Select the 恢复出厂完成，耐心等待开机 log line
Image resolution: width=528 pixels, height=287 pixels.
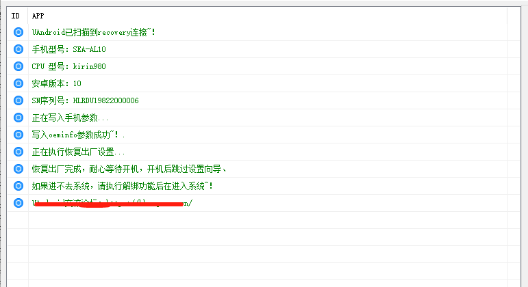click(x=129, y=169)
